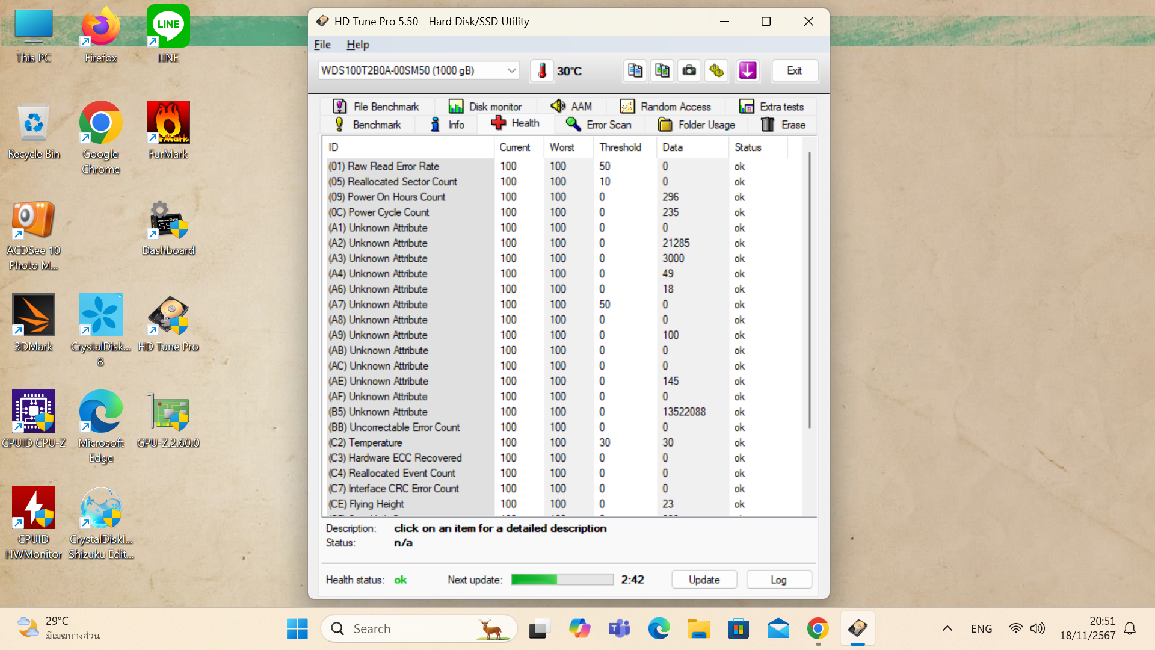
Task: Open CrystalDiskInfo 8 desktop shortcut
Action: 101,330
